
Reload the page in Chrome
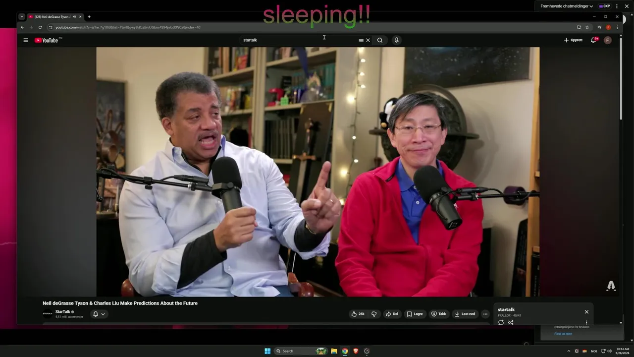click(40, 27)
